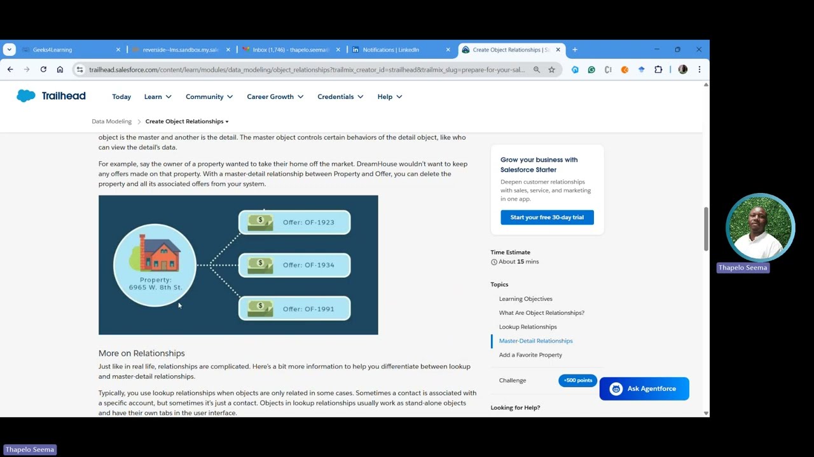This screenshot has height=457, width=814.
Task: Switch to the reverside-lms sandbox tab
Action: pyautogui.click(x=180, y=50)
